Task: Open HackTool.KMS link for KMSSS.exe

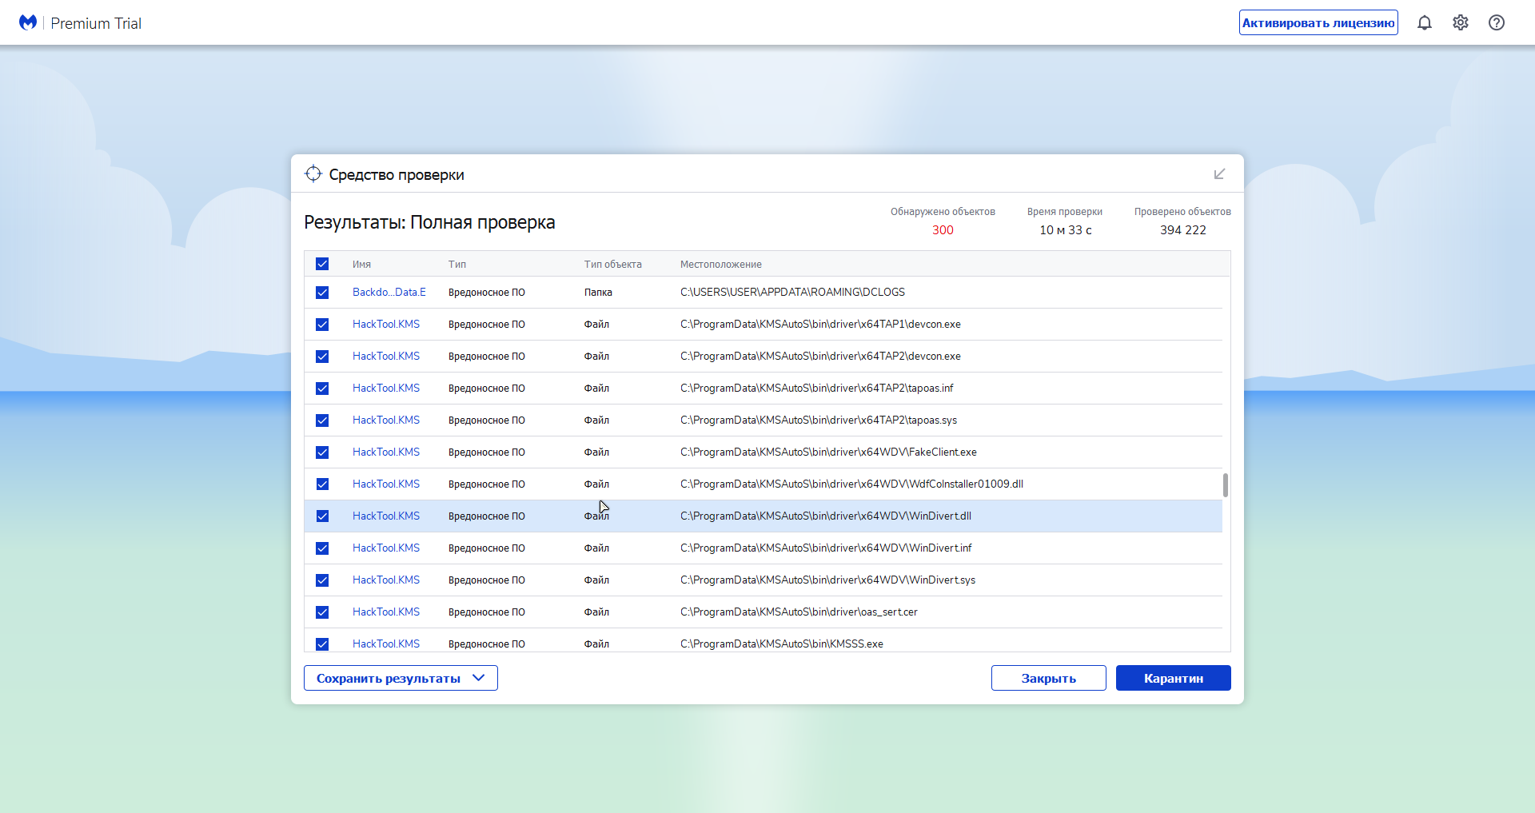Action: tap(386, 644)
